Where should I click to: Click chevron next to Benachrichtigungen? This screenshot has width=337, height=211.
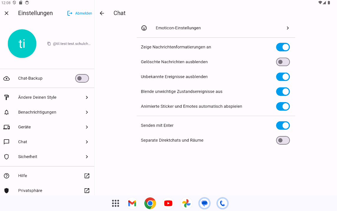coord(87,112)
